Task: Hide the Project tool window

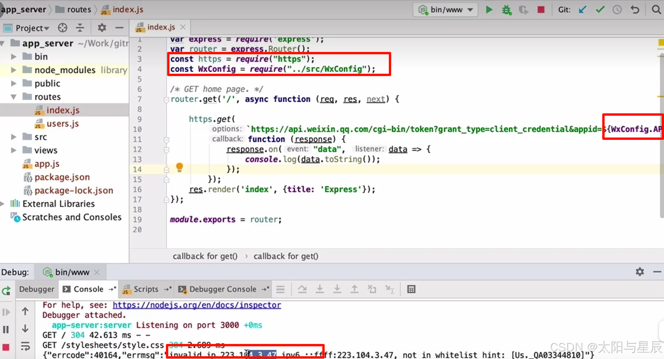Action: [x=119, y=28]
